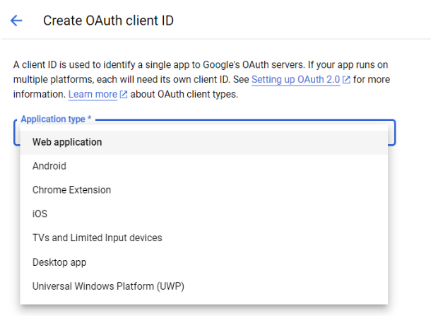Open the Learn more link
This screenshot has width=431, height=316.
[93, 94]
